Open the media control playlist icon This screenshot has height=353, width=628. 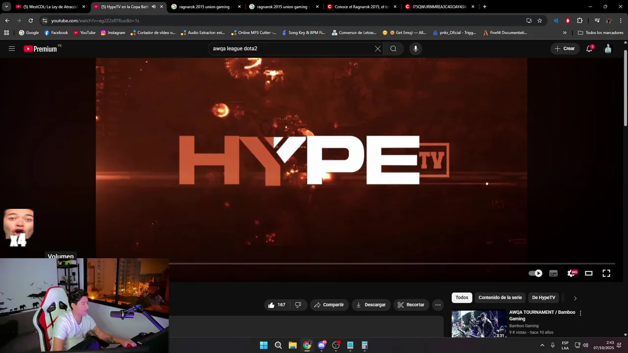click(x=597, y=21)
